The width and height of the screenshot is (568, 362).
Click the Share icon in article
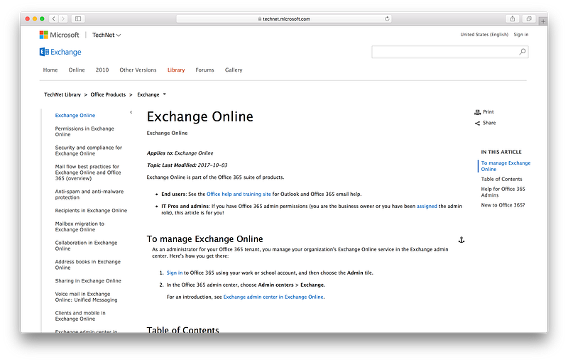(477, 123)
